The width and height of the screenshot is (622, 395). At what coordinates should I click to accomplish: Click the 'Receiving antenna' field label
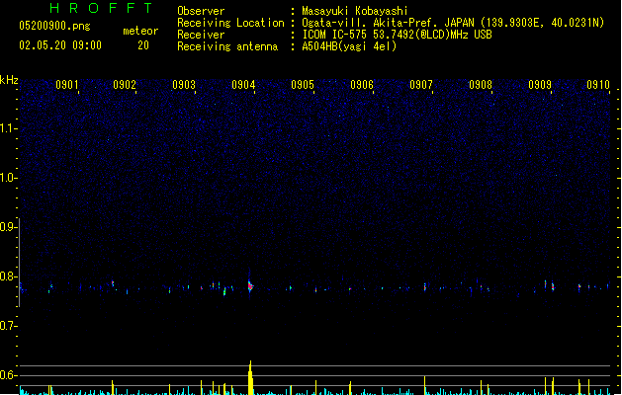pos(227,46)
